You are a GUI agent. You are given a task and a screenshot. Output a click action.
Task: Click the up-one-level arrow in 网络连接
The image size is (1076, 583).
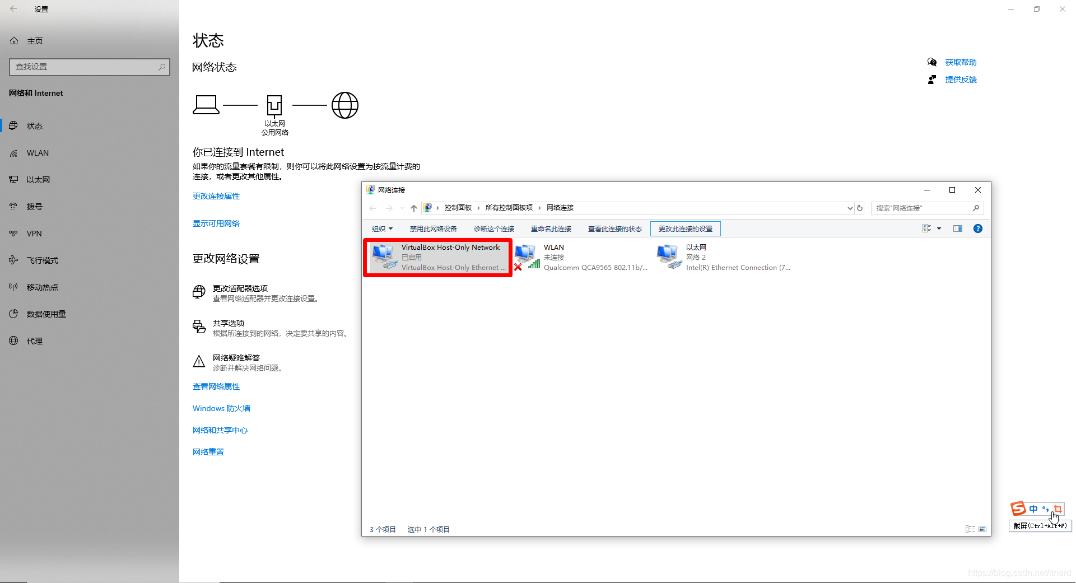[x=414, y=208]
